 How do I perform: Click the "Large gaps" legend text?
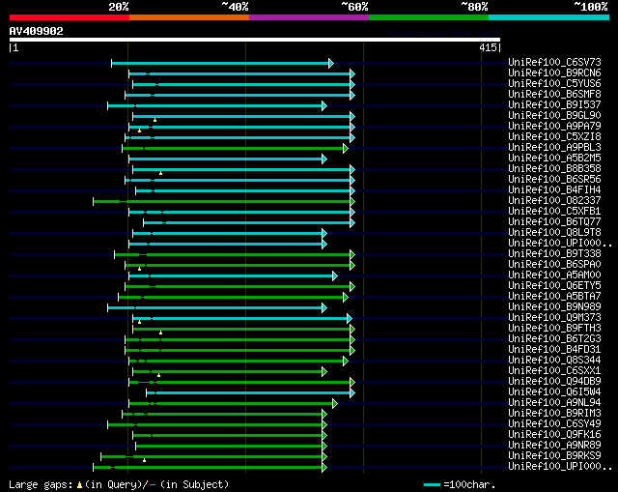tap(41, 484)
